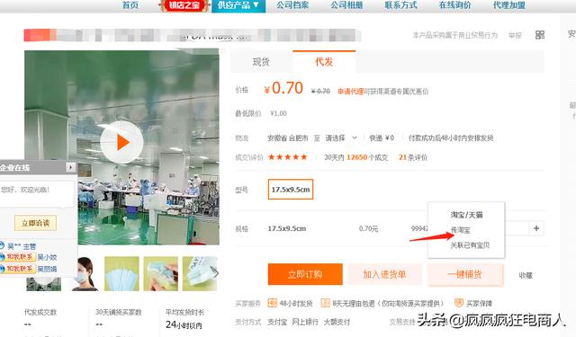Click the 48小时发货 service icon

click(x=272, y=303)
